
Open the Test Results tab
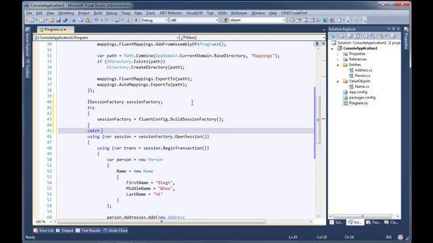88,230
